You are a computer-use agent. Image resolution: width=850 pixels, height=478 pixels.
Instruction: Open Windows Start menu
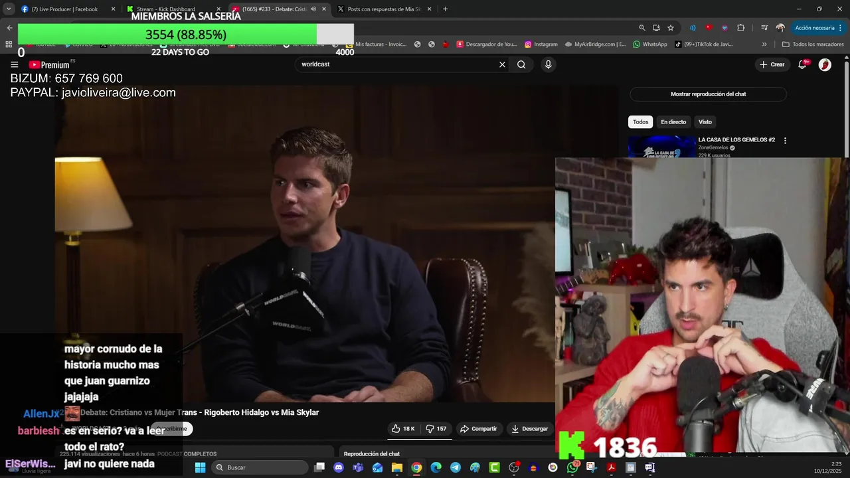(200, 467)
